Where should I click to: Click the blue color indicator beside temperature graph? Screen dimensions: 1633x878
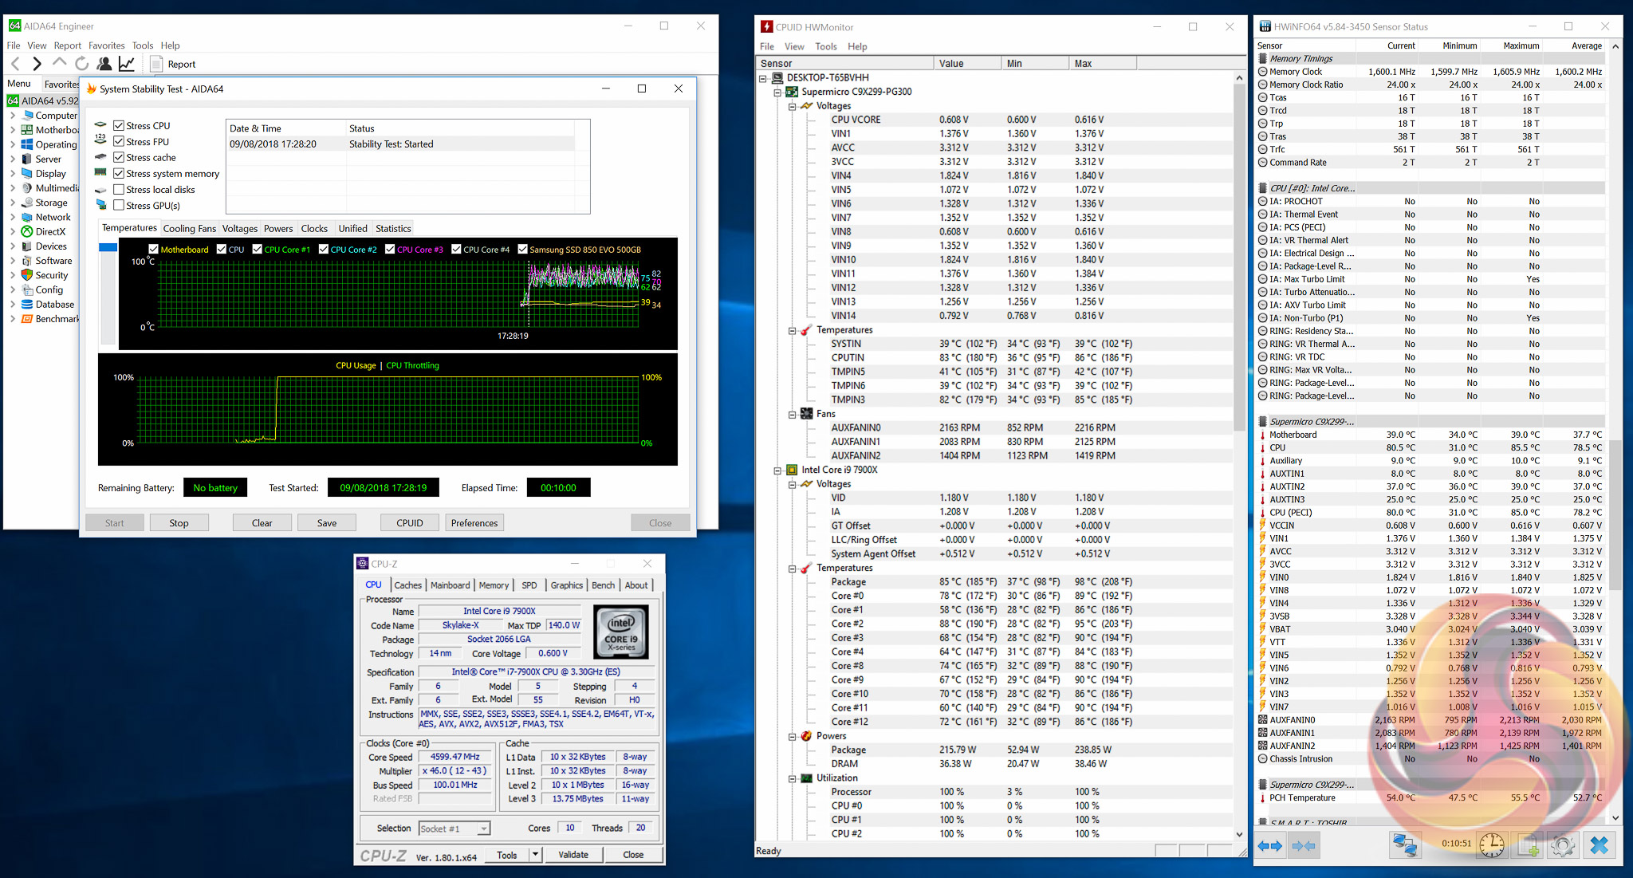point(108,248)
